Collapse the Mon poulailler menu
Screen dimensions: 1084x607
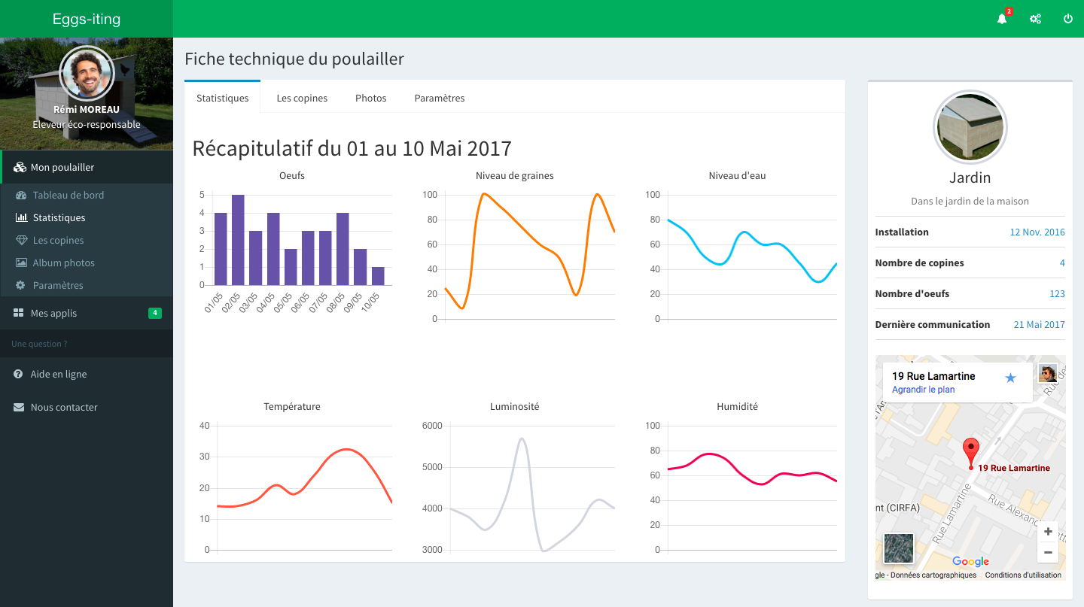tap(62, 167)
